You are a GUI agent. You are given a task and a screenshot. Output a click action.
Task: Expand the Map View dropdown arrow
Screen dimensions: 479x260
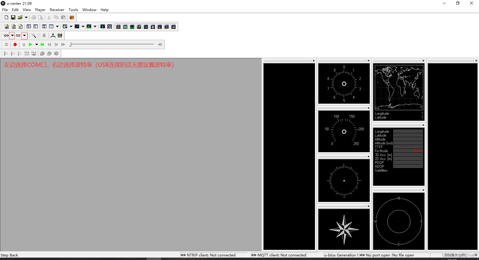[71, 27]
